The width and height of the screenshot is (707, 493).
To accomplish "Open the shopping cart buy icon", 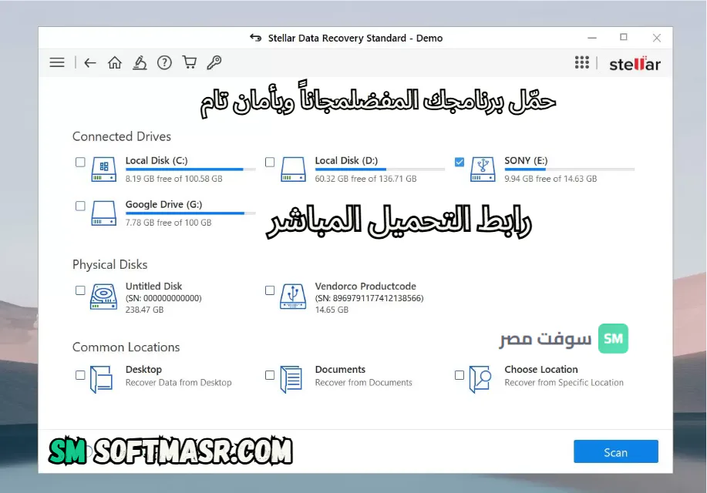I will [x=189, y=62].
